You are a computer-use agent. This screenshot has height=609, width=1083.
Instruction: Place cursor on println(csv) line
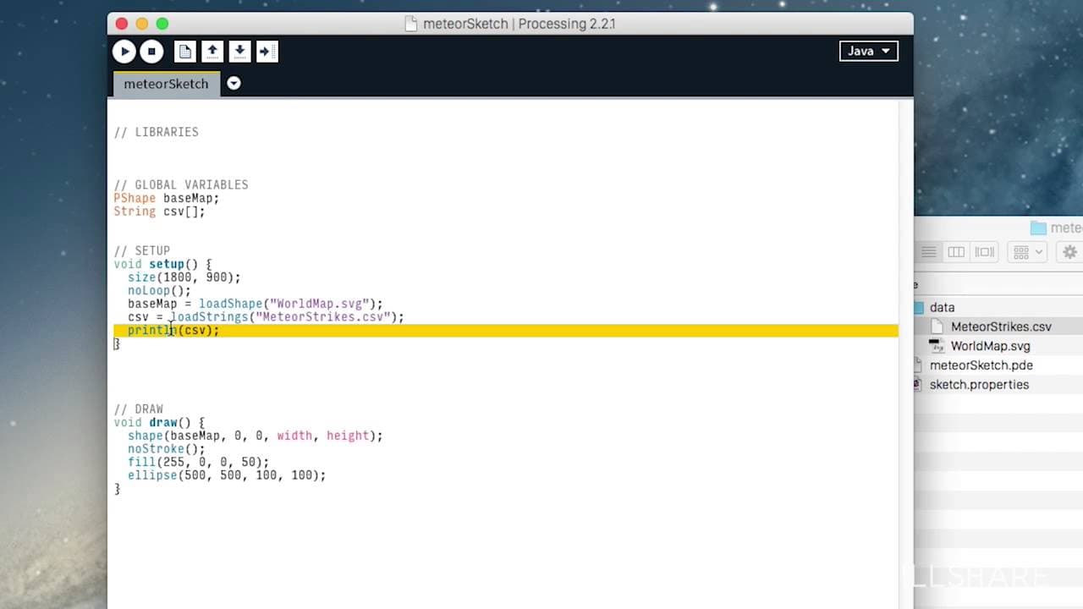click(173, 331)
